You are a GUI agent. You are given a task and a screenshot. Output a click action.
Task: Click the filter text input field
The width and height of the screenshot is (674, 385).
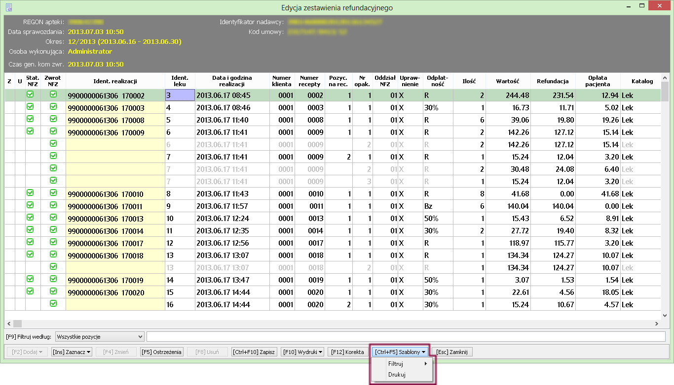406,337
